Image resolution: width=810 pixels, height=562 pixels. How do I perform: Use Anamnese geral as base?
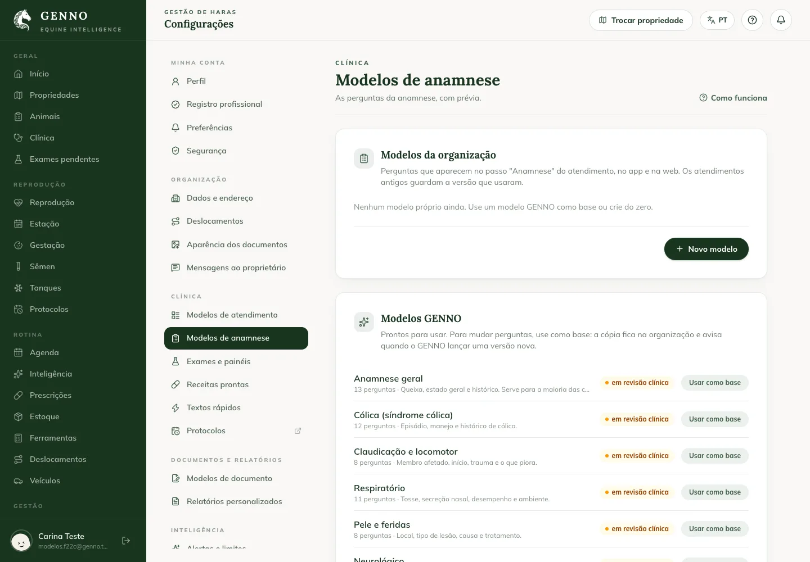[x=715, y=383]
